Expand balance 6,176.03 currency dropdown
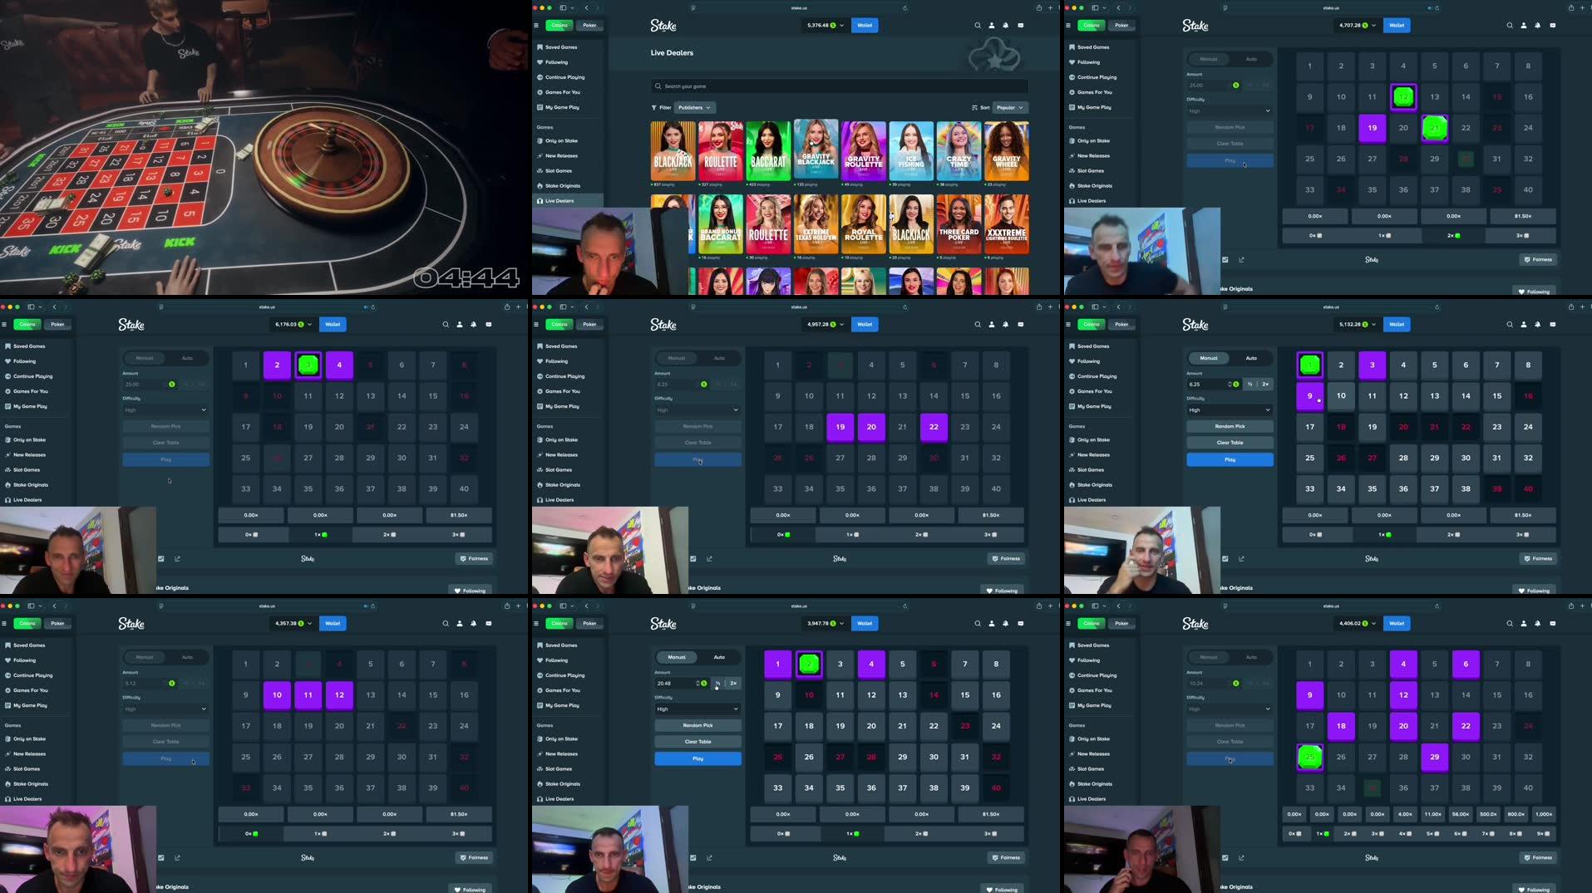This screenshot has width=1592, height=893. click(293, 325)
